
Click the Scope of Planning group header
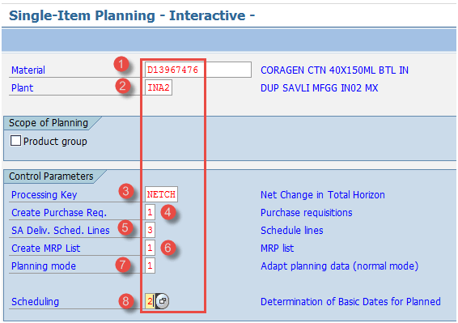pyautogui.click(x=49, y=123)
